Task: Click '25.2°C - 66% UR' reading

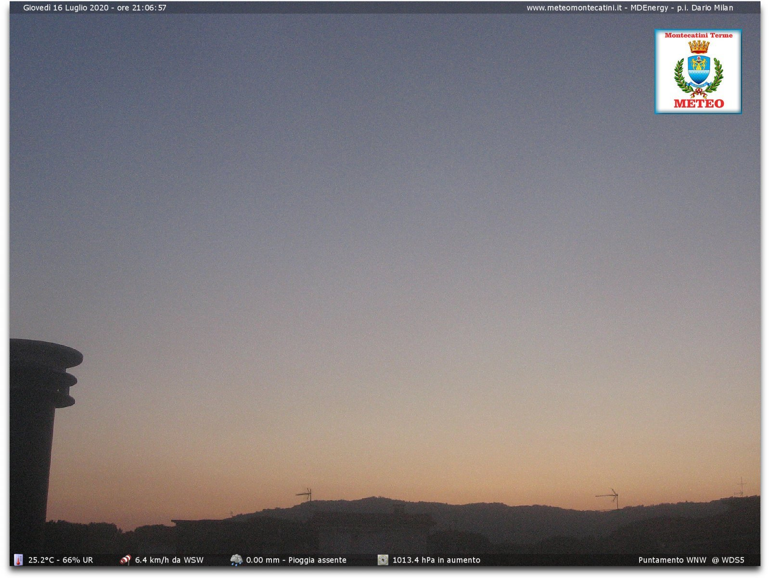Action: 61,560
